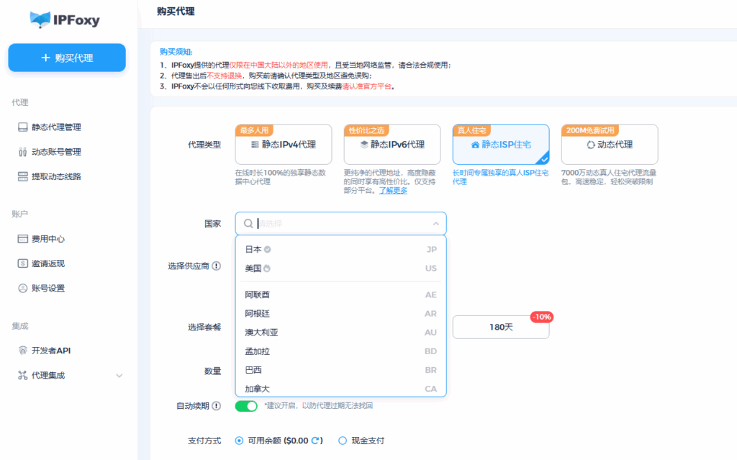This screenshot has width=737, height=460.
Task: Collapse the 国家 dropdown arrow
Action: click(x=435, y=224)
